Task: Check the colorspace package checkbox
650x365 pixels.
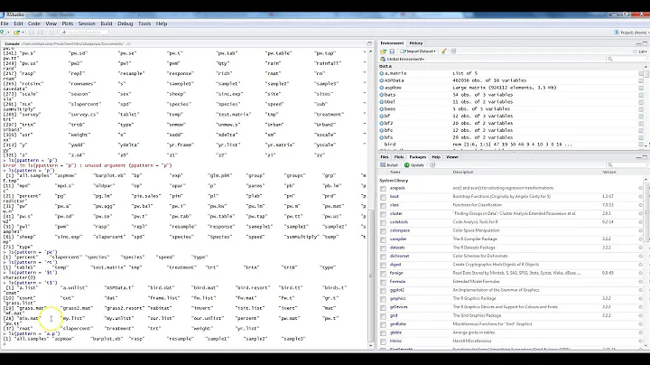Action: click(383, 231)
